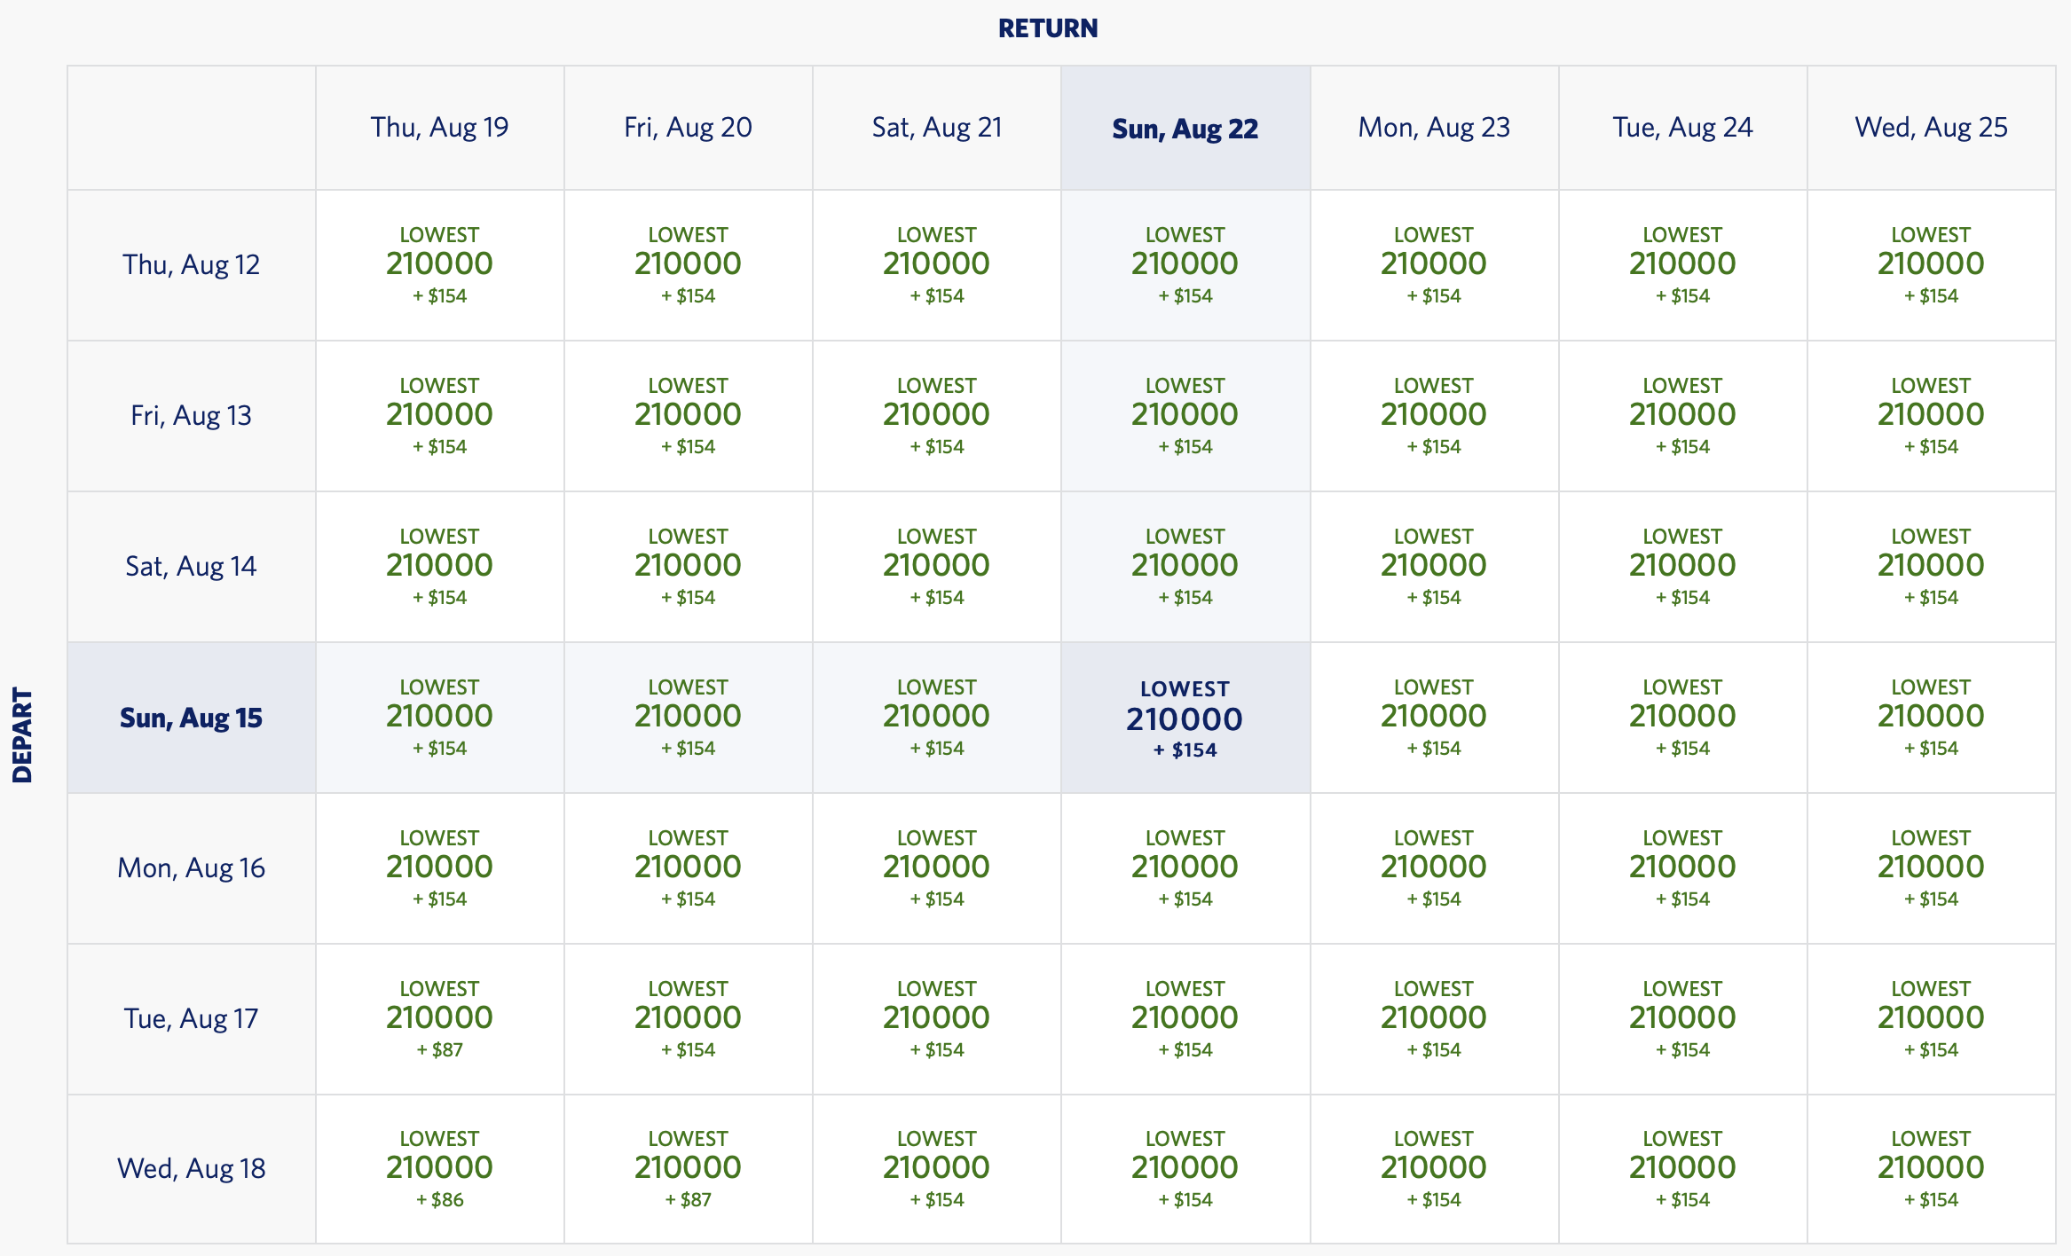This screenshot has height=1256, width=2071.
Task: Select the Aug 18 fare with $86 fee
Action: click(439, 1167)
